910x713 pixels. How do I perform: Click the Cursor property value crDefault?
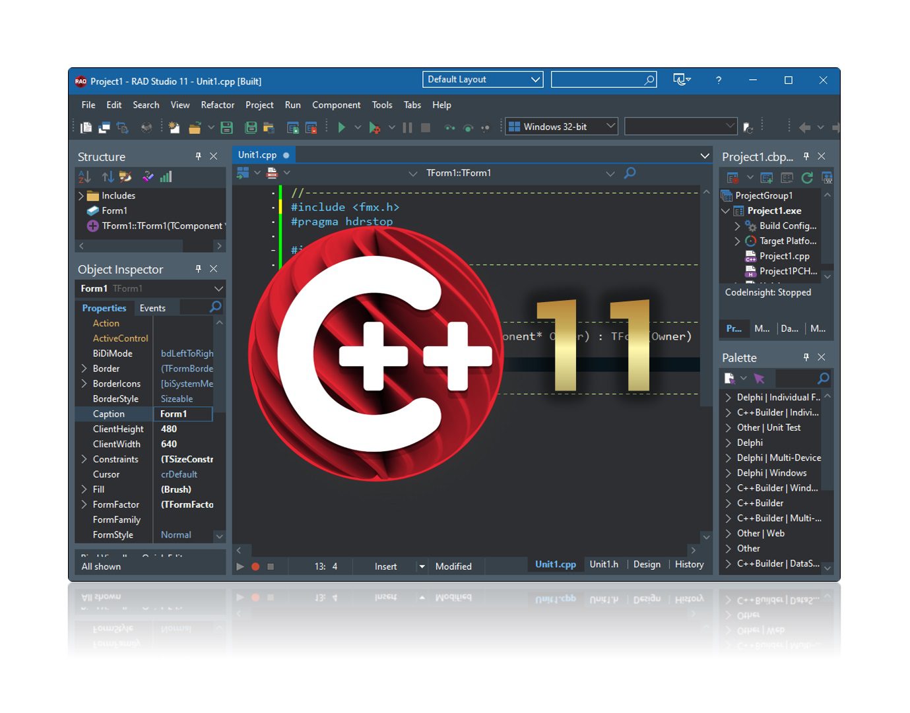[x=179, y=475]
